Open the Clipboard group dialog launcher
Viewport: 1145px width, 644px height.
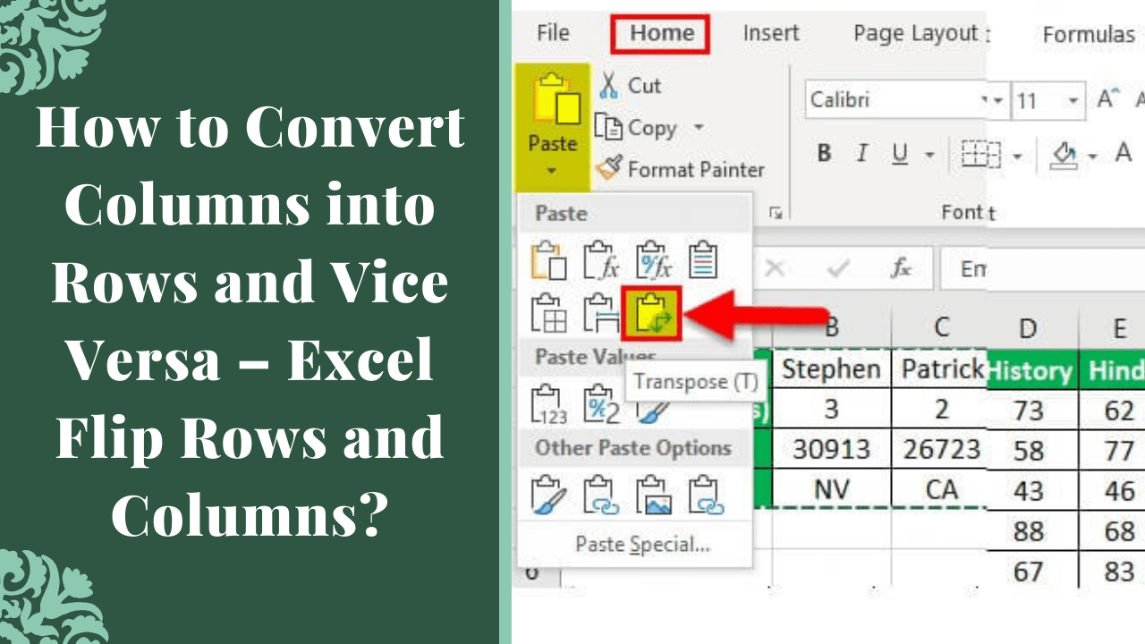click(776, 213)
